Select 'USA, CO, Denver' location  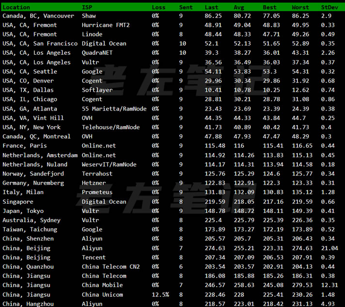28,81
